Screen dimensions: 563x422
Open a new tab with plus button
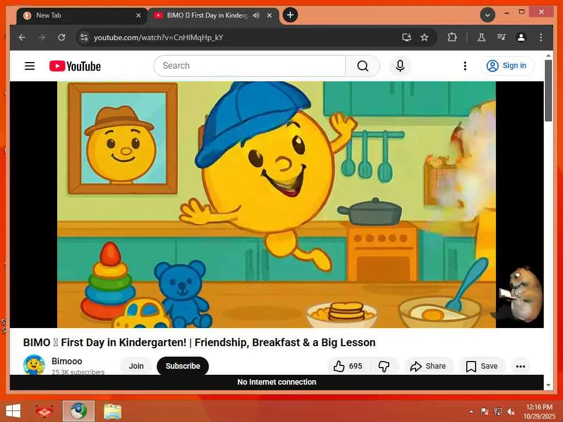coord(290,15)
